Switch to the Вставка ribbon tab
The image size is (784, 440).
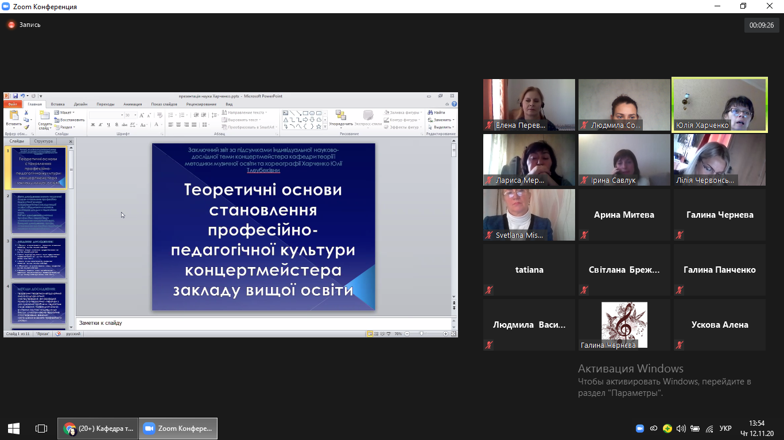(x=57, y=104)
